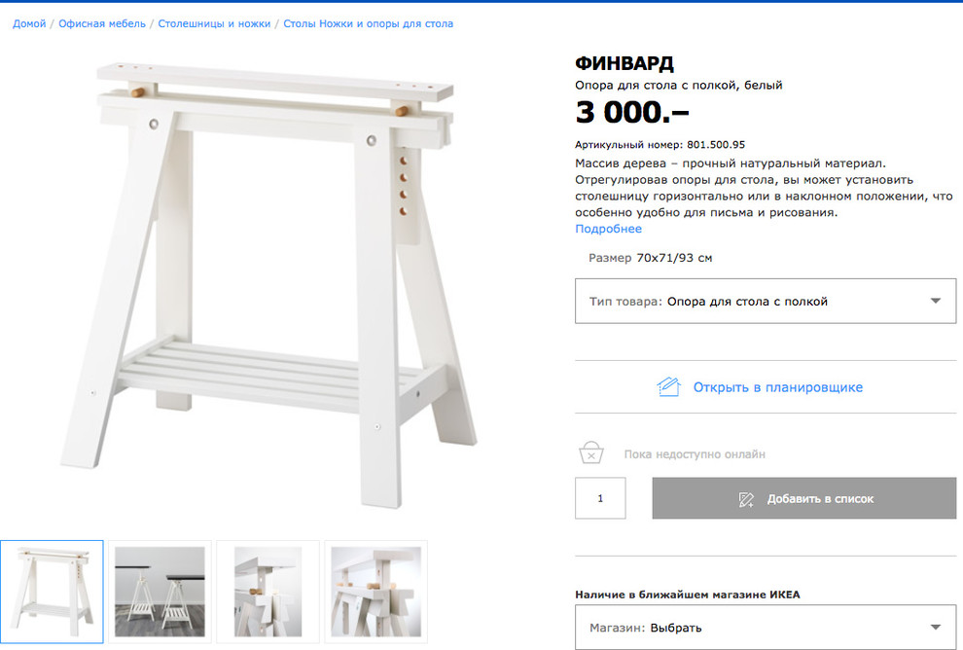Click the planner house icon
The image size is (963, 650).
pyautogui.click(x=669, y=387)
